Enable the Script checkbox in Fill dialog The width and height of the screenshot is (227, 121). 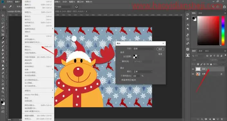tap(120, 61)
